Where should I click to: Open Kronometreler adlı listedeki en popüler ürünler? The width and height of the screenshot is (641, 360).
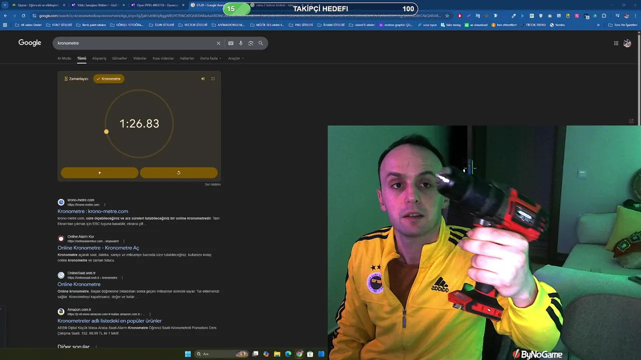click(x=110, y=320)
